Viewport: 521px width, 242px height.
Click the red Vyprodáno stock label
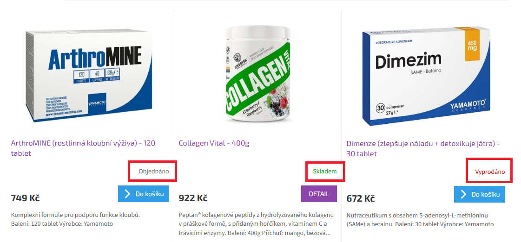(489, 172)
